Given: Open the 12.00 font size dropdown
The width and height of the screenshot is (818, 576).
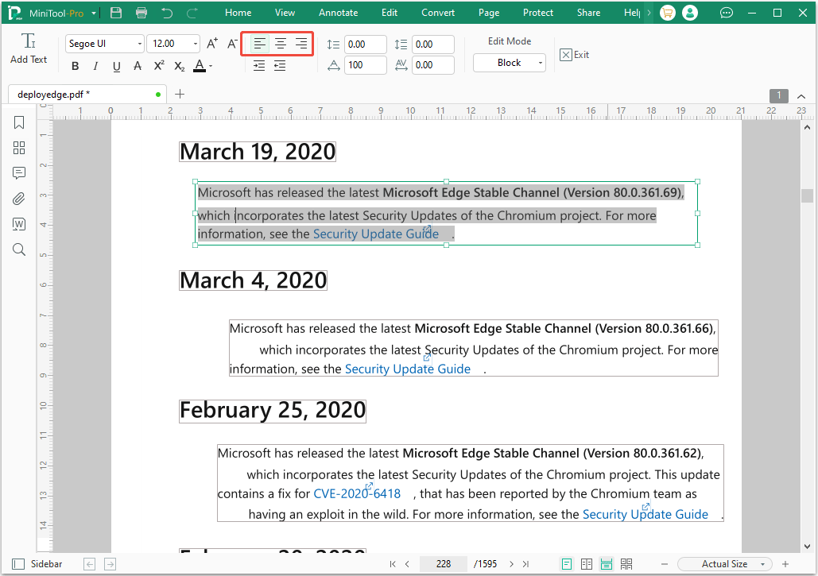Looking at the screenshot, I should 195,44.
